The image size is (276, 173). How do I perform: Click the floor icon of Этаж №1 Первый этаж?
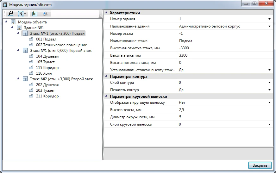click(x=25, y=51)
